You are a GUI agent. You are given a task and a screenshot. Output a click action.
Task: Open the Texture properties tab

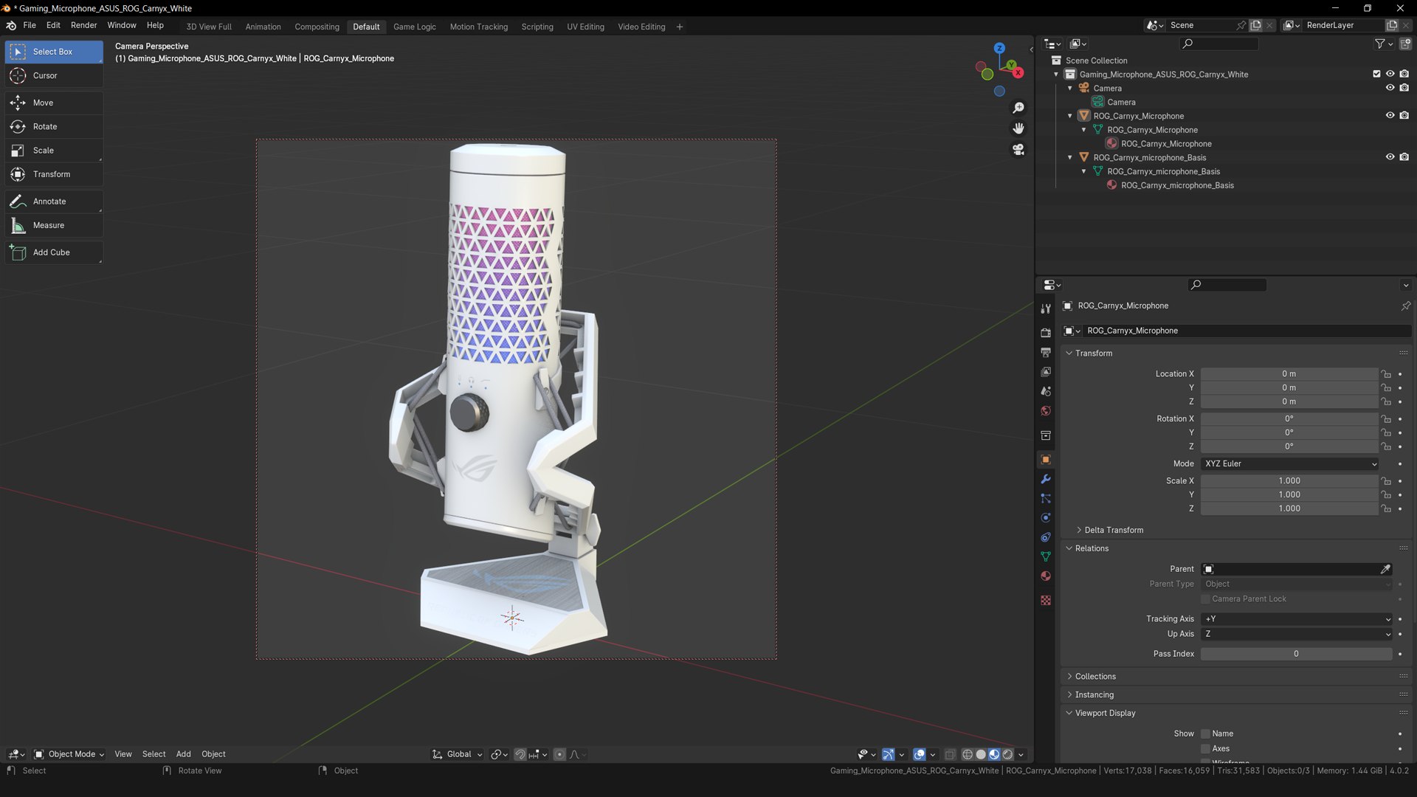[x=1046, y=601]
